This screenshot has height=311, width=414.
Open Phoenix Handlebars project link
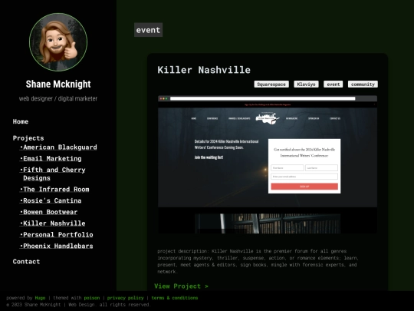(x=57, y=246)
